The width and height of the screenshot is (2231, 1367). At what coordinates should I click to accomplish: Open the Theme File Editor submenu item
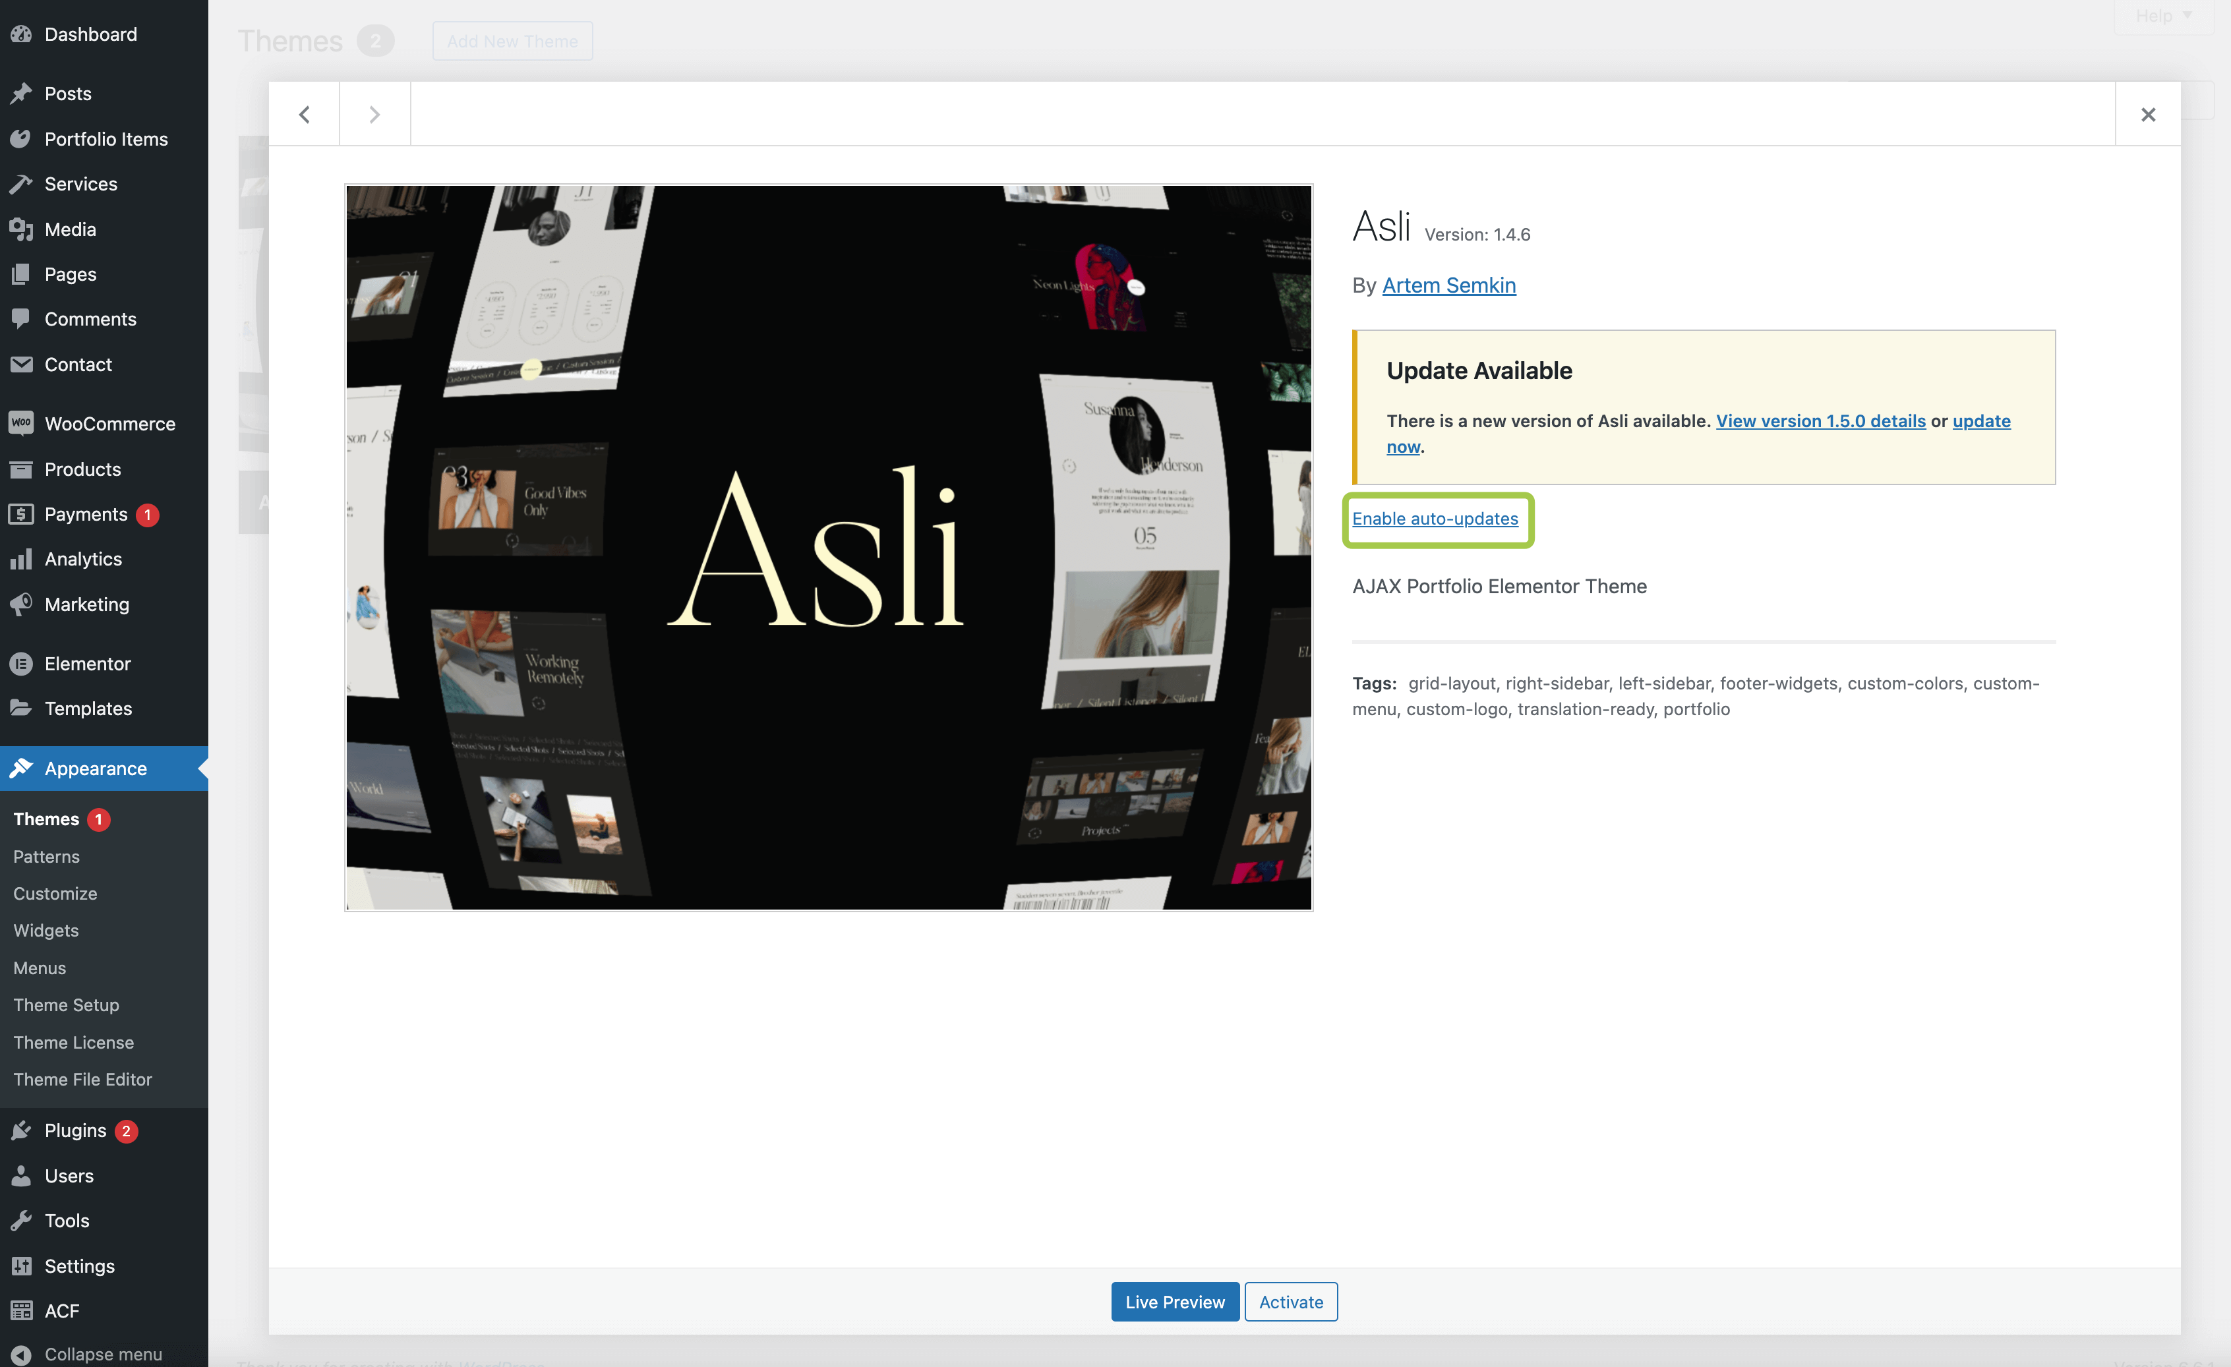click(x=82, y=1079)
